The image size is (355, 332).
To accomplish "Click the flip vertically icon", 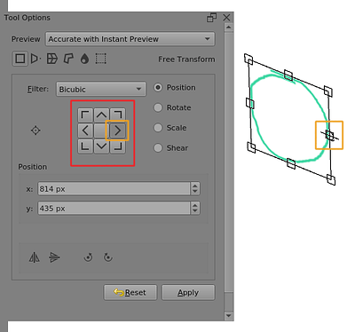I will [54, 257].
